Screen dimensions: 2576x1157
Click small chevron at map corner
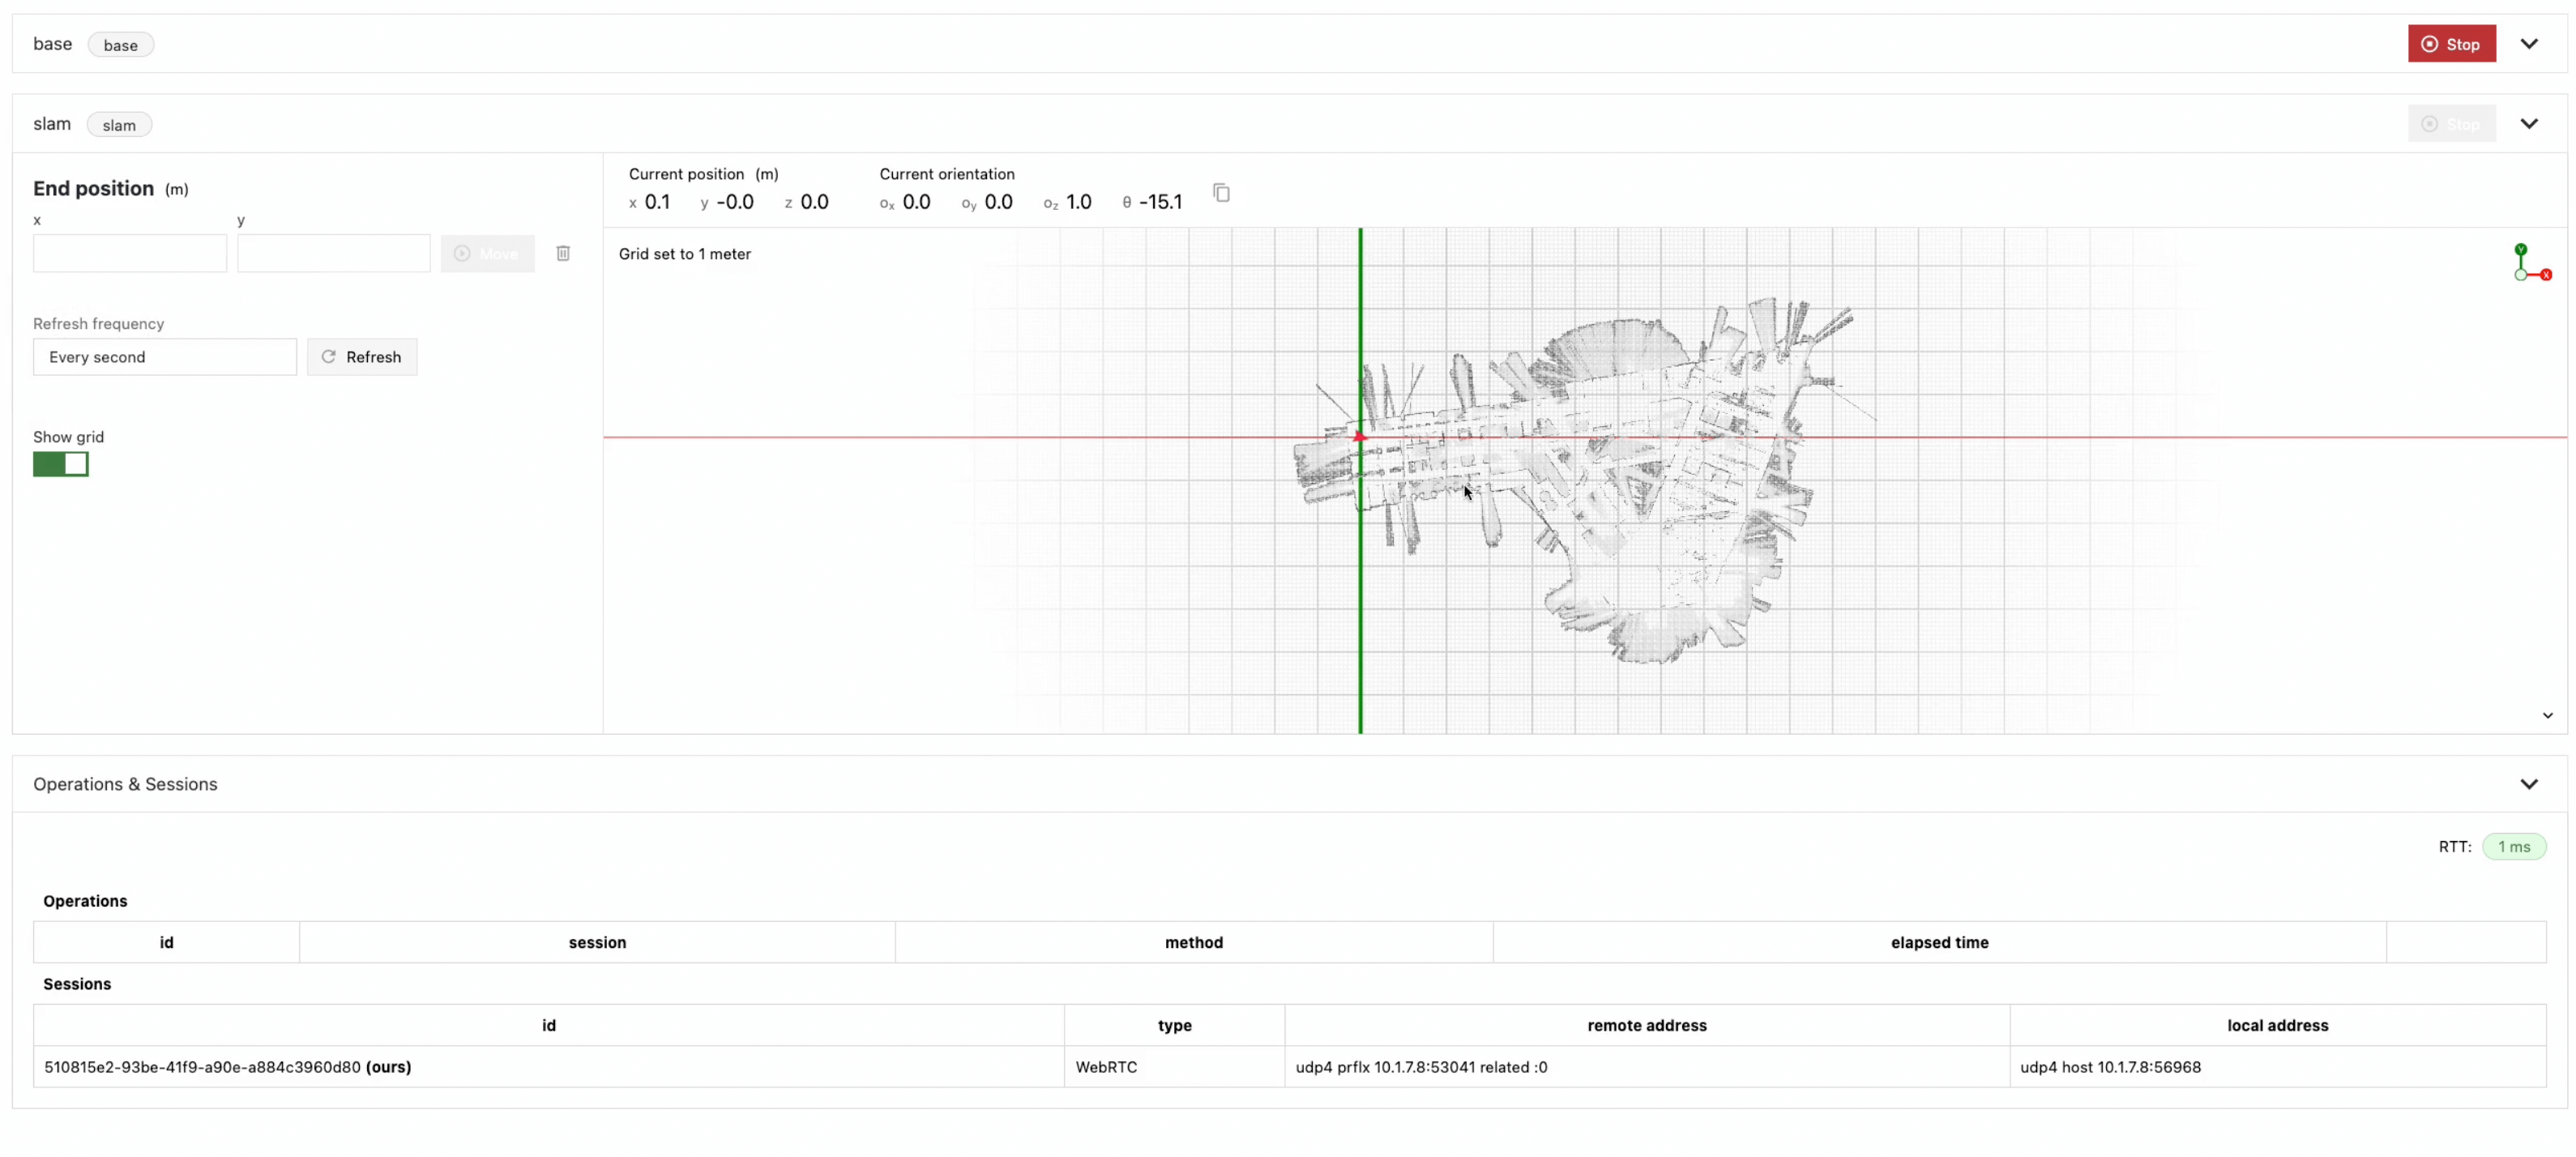(2547, 716)
